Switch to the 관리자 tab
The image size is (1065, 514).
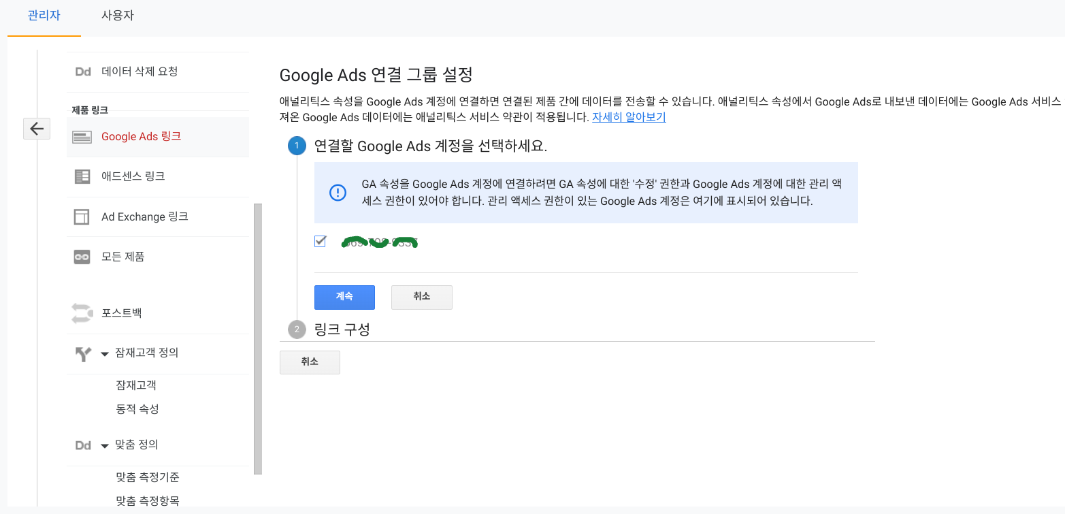pyautogui.click(x=44, y=16)
